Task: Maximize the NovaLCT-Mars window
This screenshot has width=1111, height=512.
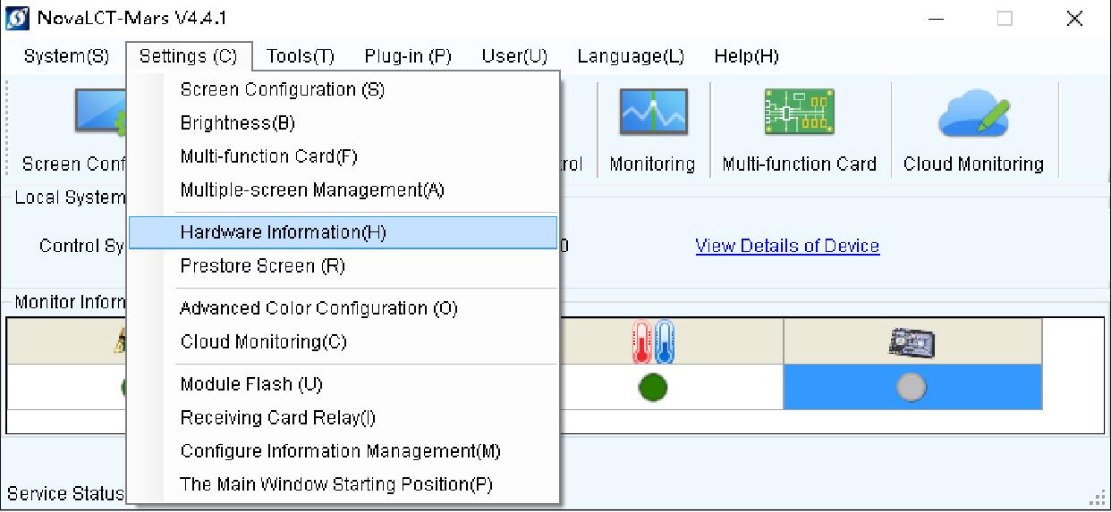Action: coord(1005,19)
